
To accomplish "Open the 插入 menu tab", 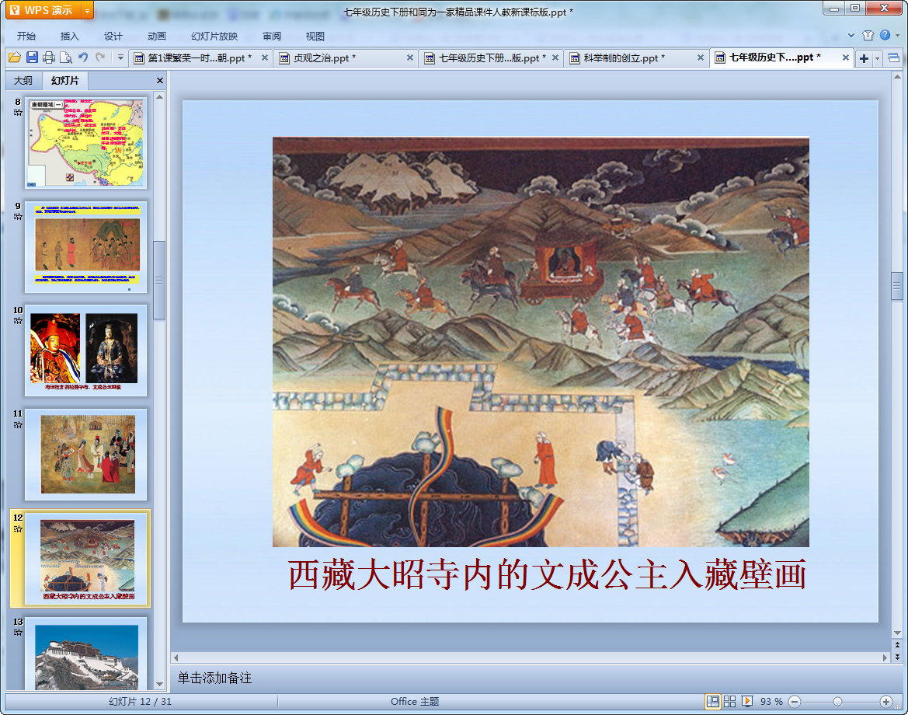I will 69,36.
